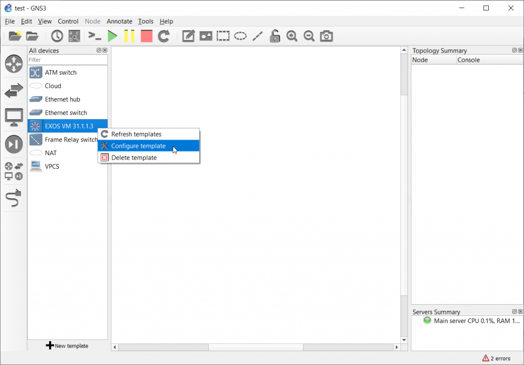Open the File menu
524x365 pixels.
[x=10, y=21]
